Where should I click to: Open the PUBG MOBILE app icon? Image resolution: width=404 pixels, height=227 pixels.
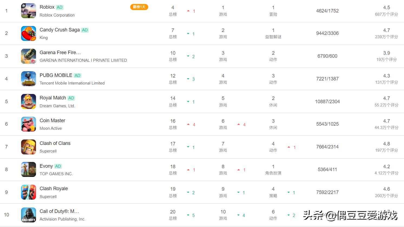(28, 79)
